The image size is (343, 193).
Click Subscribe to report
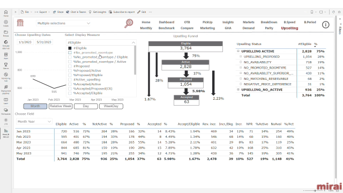[x=122, y=12]
